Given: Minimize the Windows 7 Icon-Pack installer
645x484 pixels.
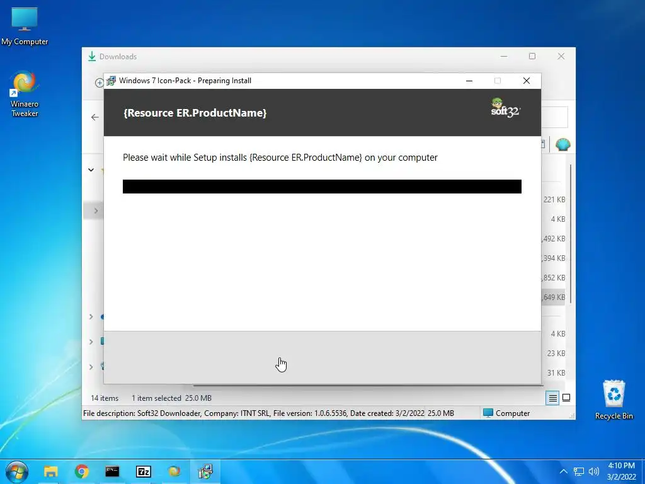Looking at the screenshot, I should 469,81.
